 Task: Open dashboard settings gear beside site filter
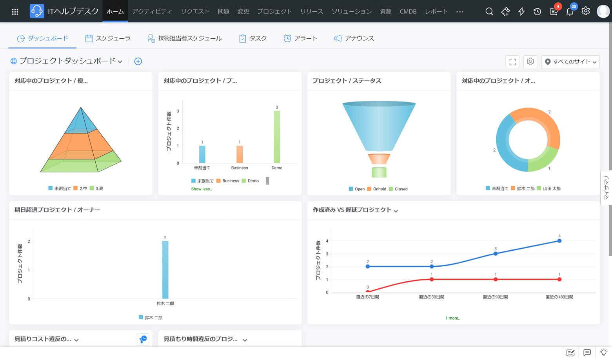coord(530,61)
